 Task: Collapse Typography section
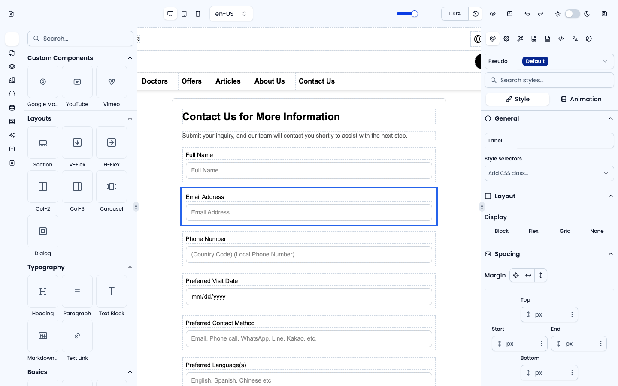click(x=130, y=267)
